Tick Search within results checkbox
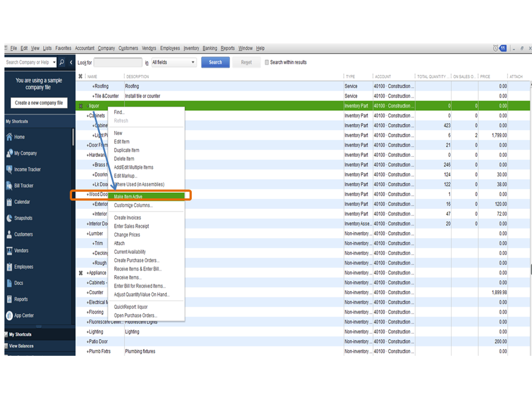This screenshot has width=532, height=399. (267, 63)
